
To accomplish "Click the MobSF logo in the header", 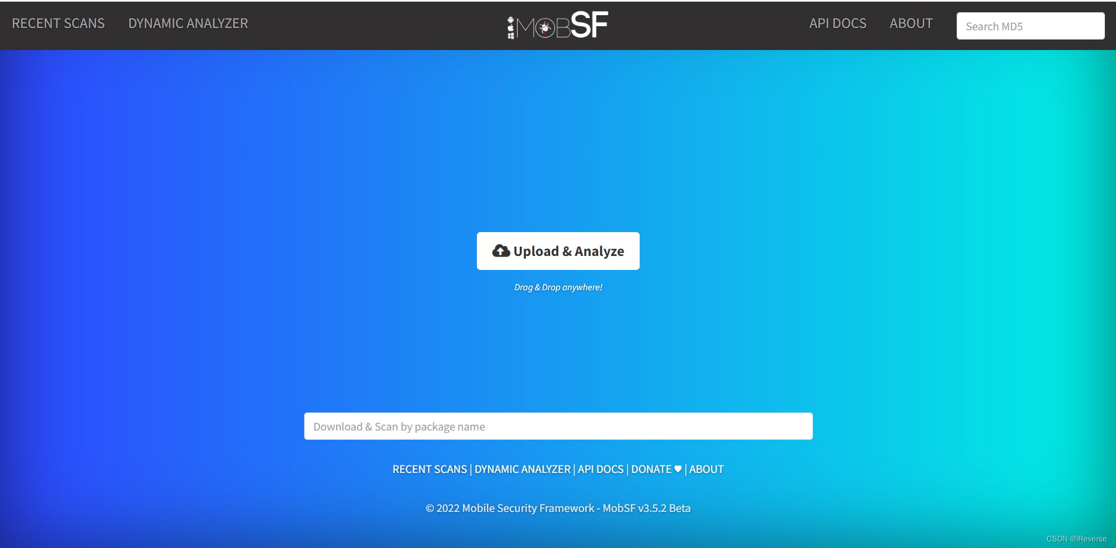I will click(x=557, y=25).
